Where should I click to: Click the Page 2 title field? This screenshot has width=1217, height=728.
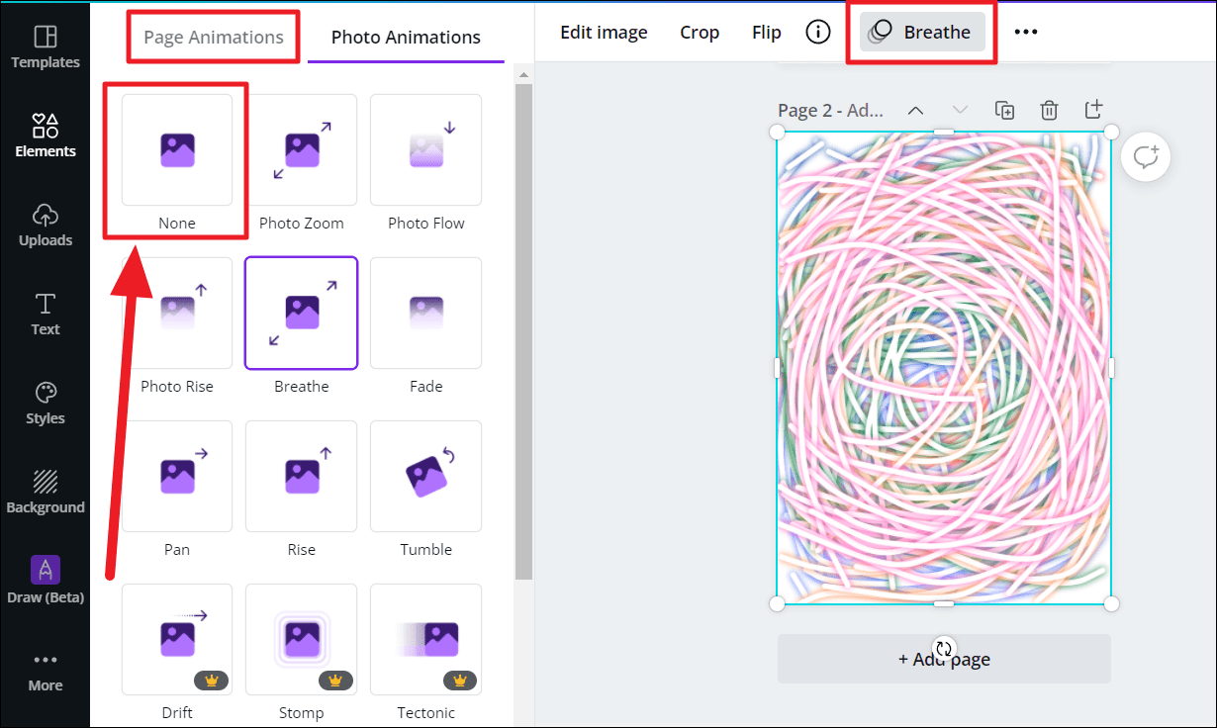(x=831, y=111)
